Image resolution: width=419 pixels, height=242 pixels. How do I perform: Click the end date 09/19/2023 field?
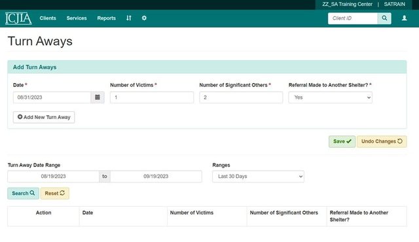(156, 177)
